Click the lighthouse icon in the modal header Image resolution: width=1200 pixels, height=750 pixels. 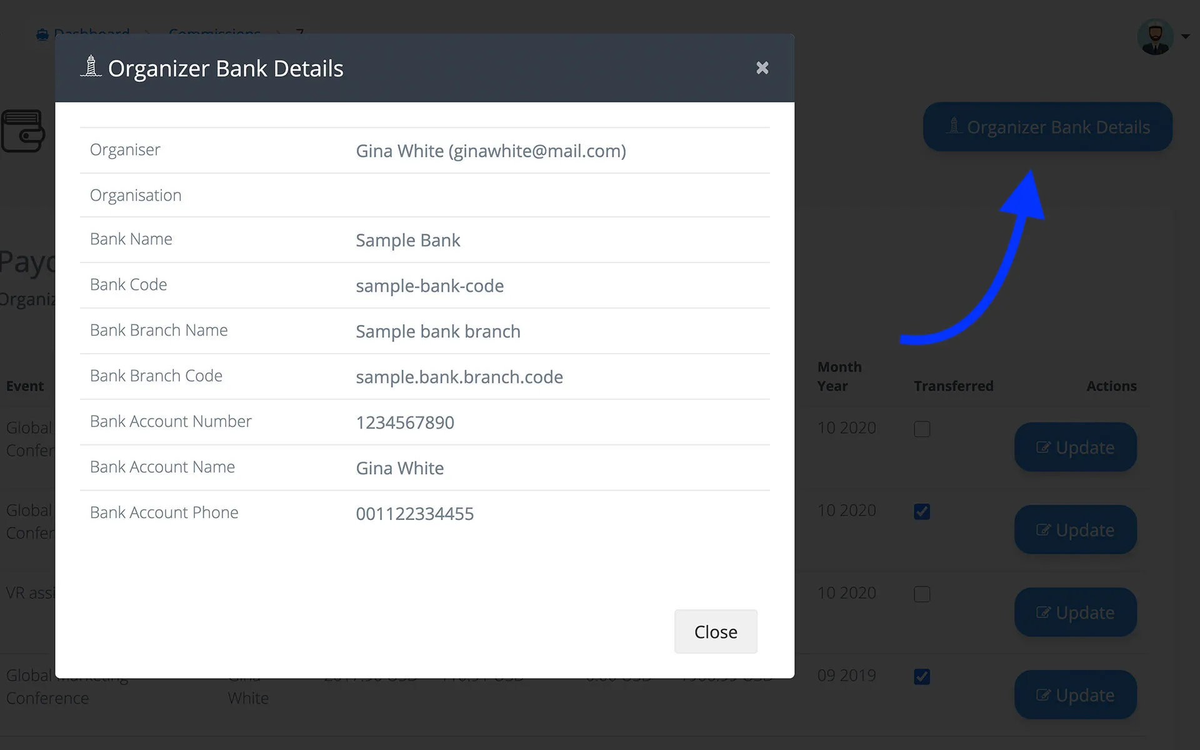click(x=91, y=66)
